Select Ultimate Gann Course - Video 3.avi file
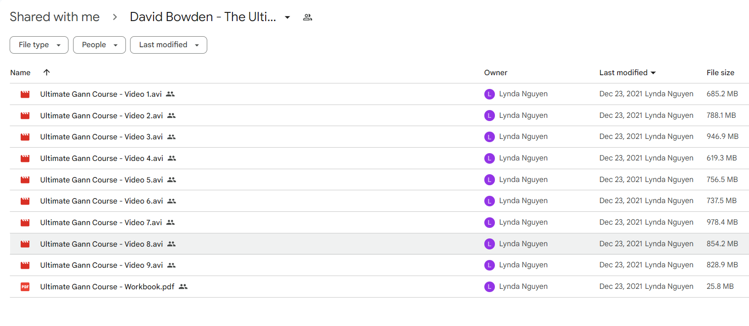The height and width of the screenshot is (326, 749). [x=101, y=137]
